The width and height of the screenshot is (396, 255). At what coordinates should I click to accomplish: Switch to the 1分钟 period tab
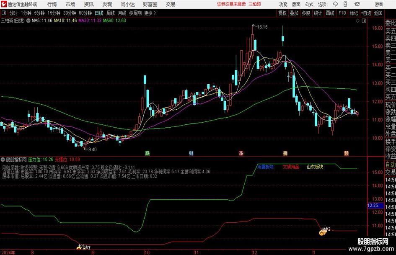(x=26, y=13)
